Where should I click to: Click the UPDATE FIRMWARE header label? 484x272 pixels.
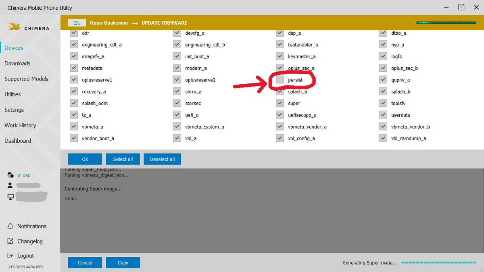tap(165, 23)
